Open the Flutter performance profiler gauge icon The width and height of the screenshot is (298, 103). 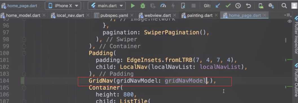click(163, 6)
